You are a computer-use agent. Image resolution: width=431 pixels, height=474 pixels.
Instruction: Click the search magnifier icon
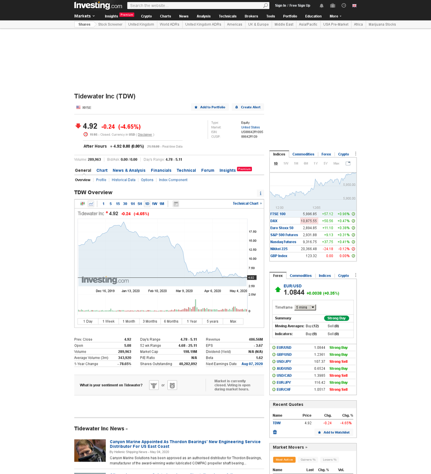[x=265, y=6]
